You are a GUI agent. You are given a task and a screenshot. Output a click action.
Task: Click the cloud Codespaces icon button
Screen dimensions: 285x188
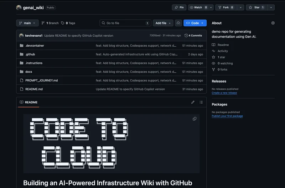point(178,23)
